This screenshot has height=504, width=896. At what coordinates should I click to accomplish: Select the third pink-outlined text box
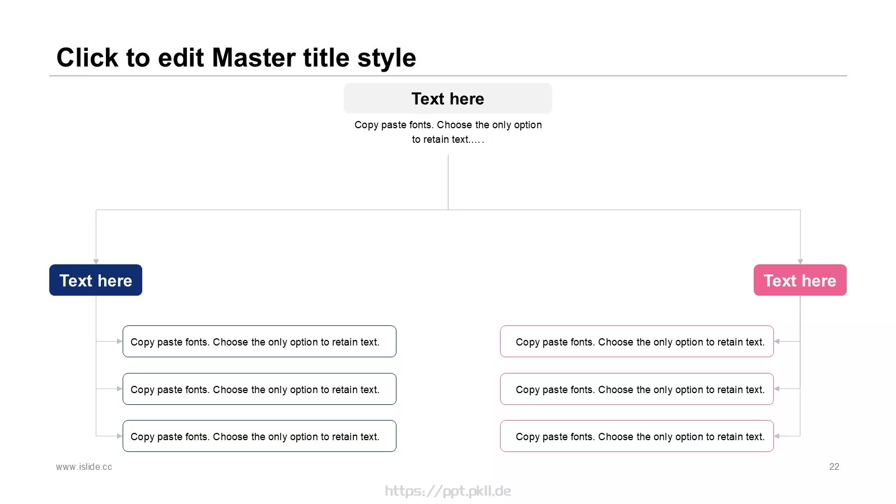click(x=637, y=436)
